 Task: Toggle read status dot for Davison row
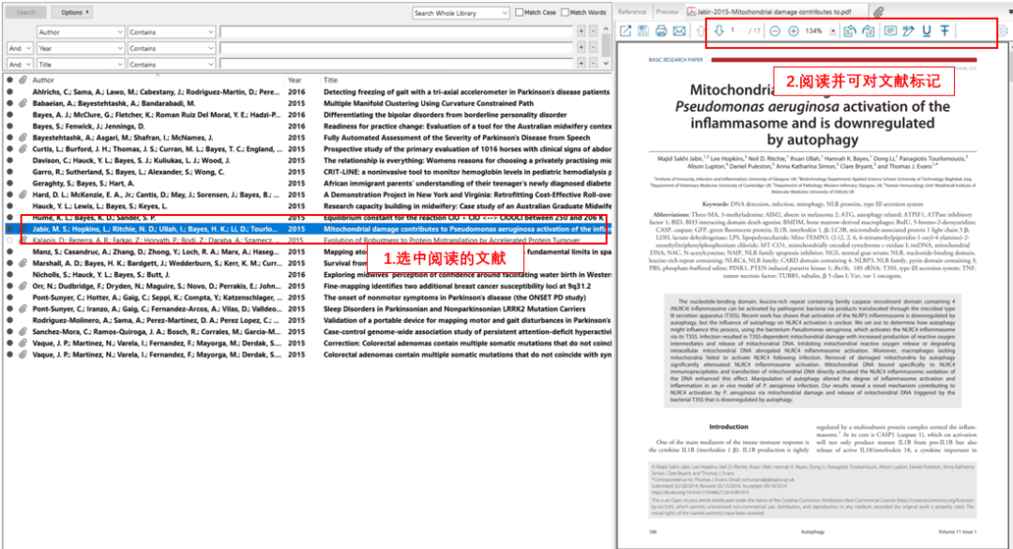(9, 160)
